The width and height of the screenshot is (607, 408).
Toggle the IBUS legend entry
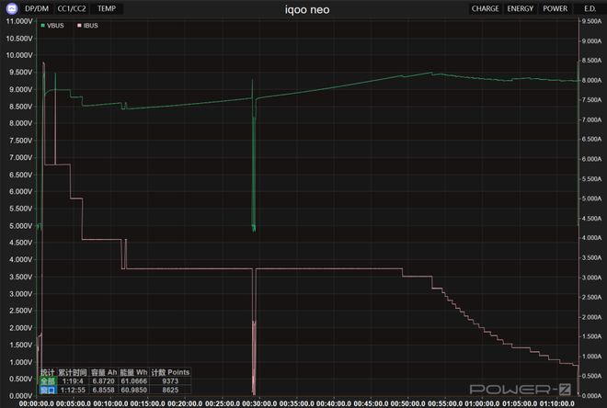90,25
